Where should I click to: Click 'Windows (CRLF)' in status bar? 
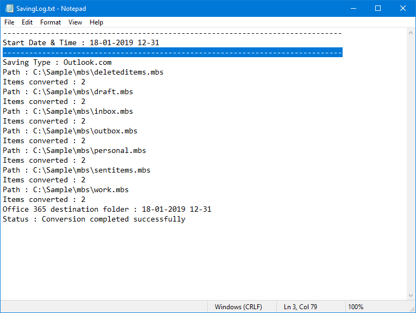coord(238,307)
